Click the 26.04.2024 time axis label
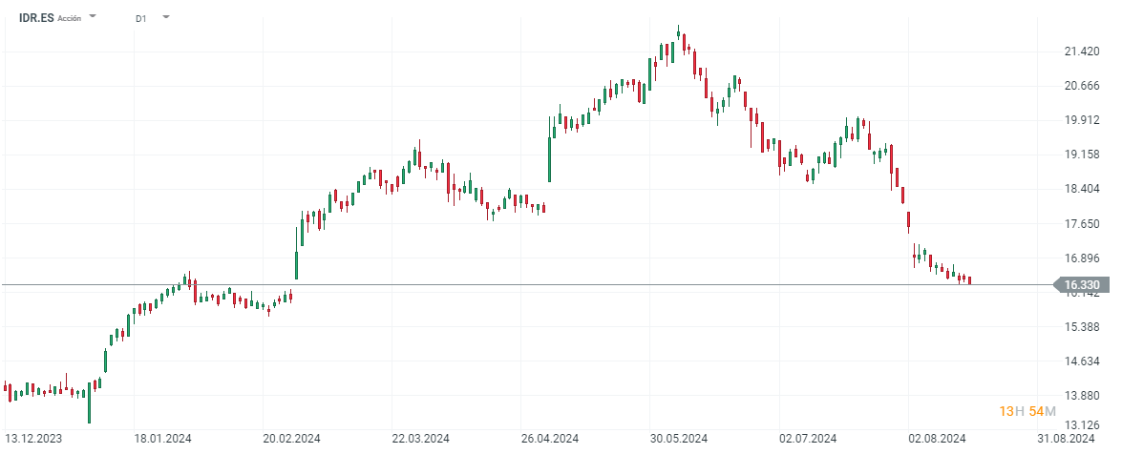Viewport: 1122px width, 454px height. click(x=550, y=439)
